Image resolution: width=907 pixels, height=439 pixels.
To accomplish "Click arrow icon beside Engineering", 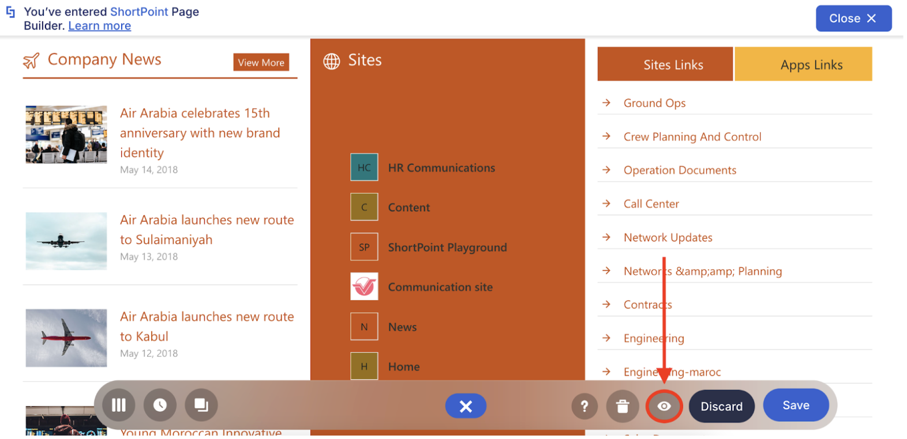I will click(x=606, y=338).
